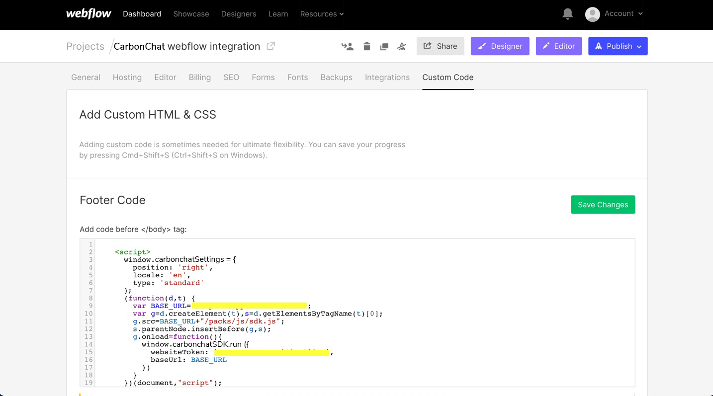Open the Resources dropdown menu

click(x=322, y=14)
